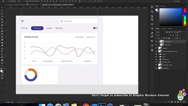Open the Info panel icon
188x106 pixels.
[152, 24]
